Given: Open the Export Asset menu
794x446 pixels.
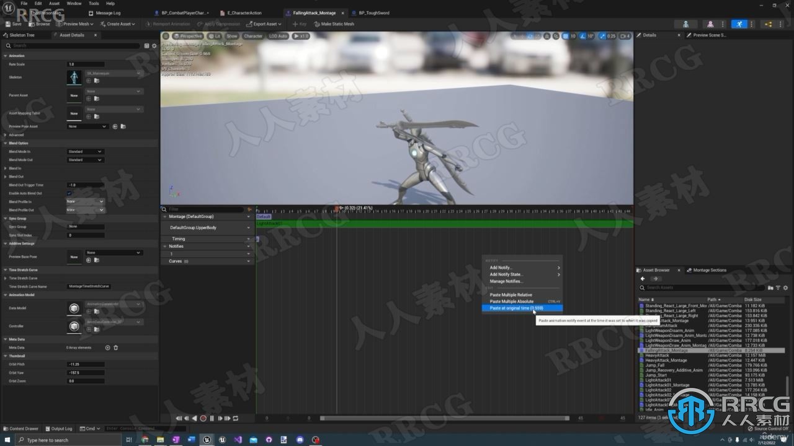Looking at the screenshot, I should [264, 24].
